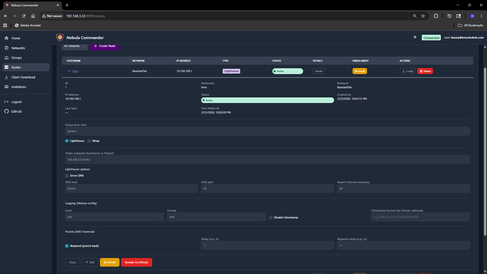This screenshot has width=487, height=274.
Task: Enable the Relay checkbox
Action: (x=89, y=141)
